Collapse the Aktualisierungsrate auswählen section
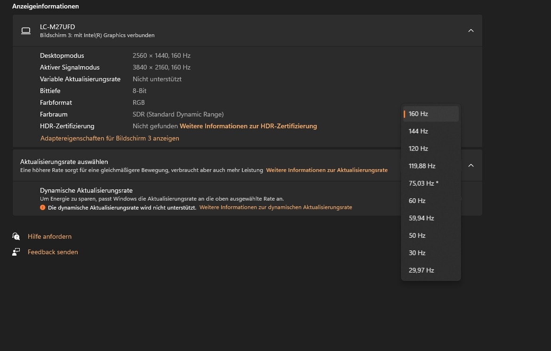The width and height of the screenshot is (551, 351). coord(471,165)
